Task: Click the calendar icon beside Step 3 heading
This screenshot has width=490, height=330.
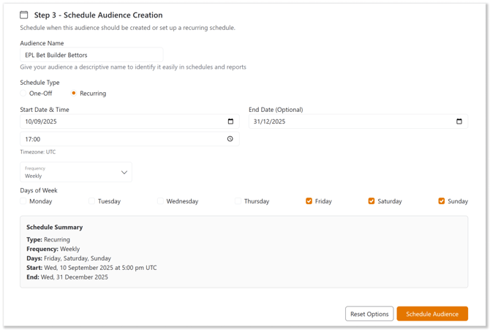Action: [x=24, y=15]
